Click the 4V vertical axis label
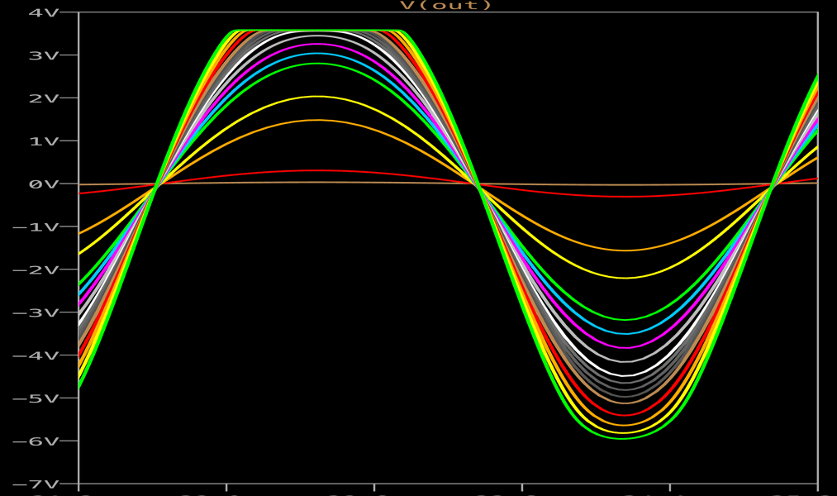The height and width of the screenshot is (496, 837). pos(43,12)
